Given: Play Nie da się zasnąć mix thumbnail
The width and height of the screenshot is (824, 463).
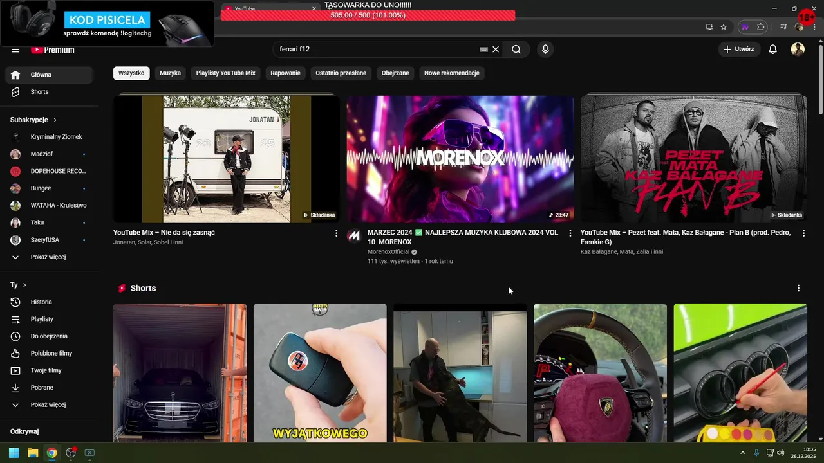Looking at the screenshot, I should coord(227,159).
